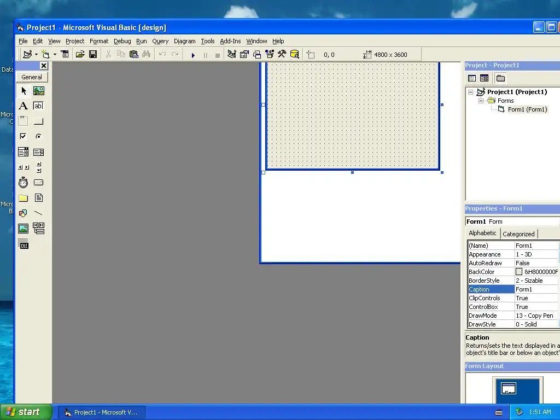This screenshot has width=560, height=420.
Task: Click the Find binoculars icon
Action: [146, 54]
